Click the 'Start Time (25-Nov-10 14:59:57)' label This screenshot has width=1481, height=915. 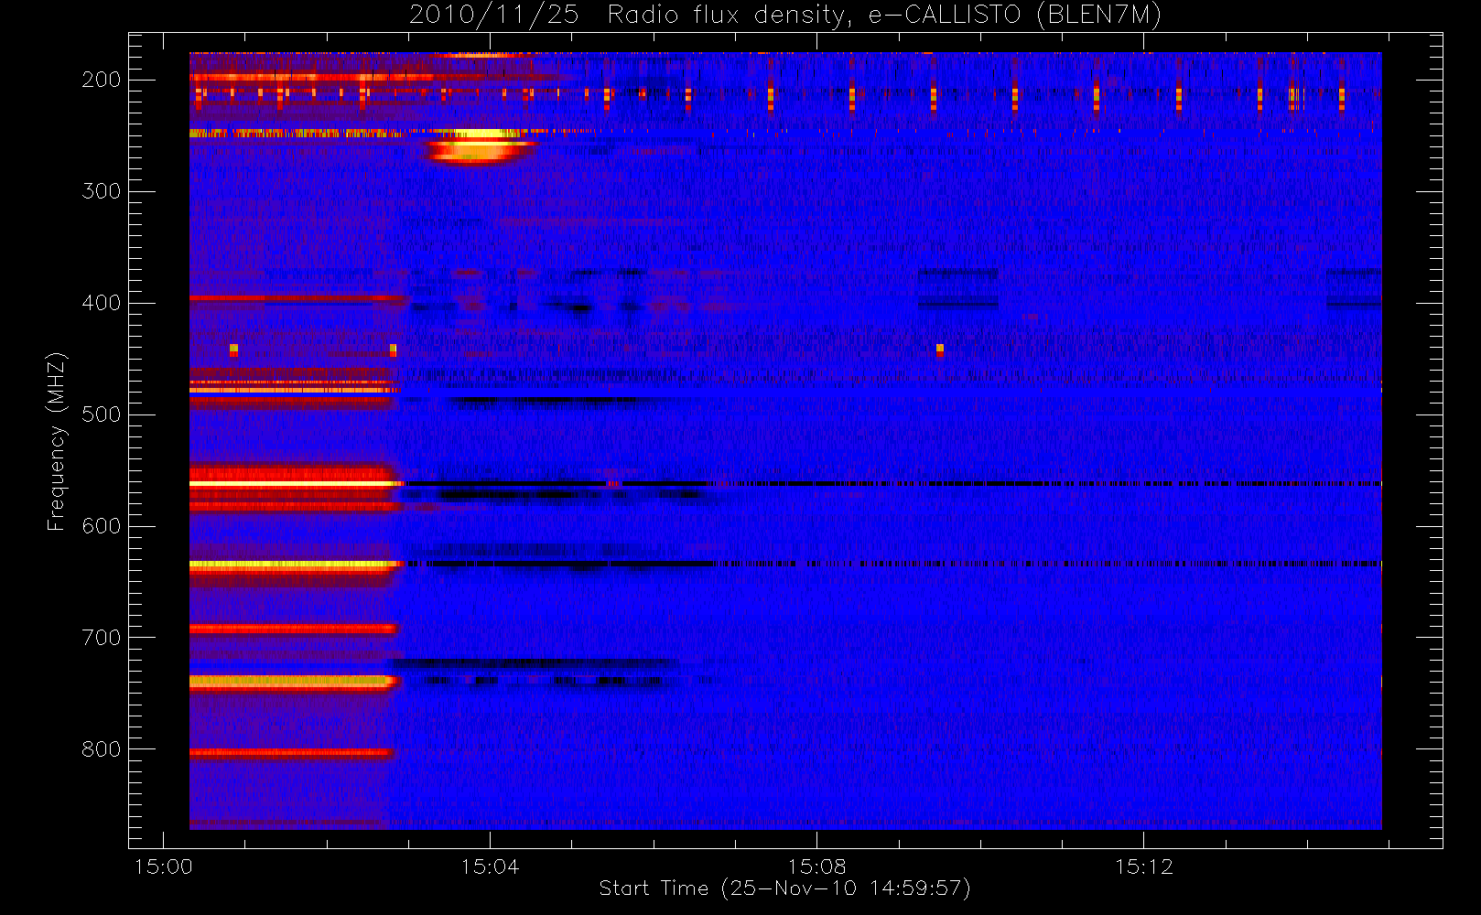point(784,888)
